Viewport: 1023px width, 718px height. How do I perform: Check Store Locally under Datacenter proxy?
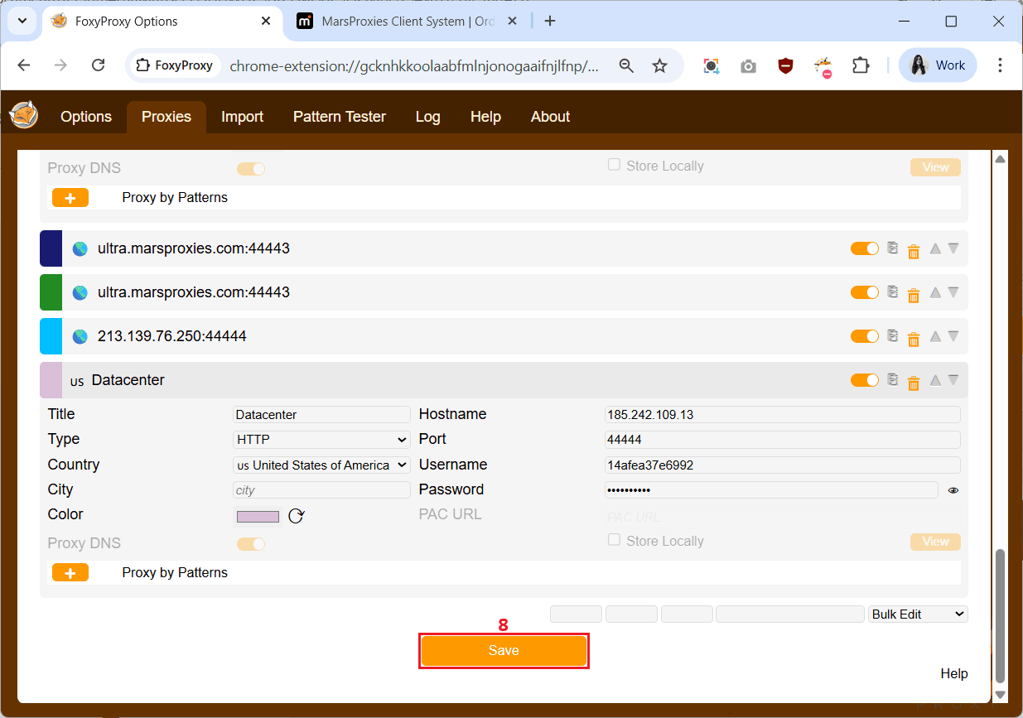[x=614, y=540]
